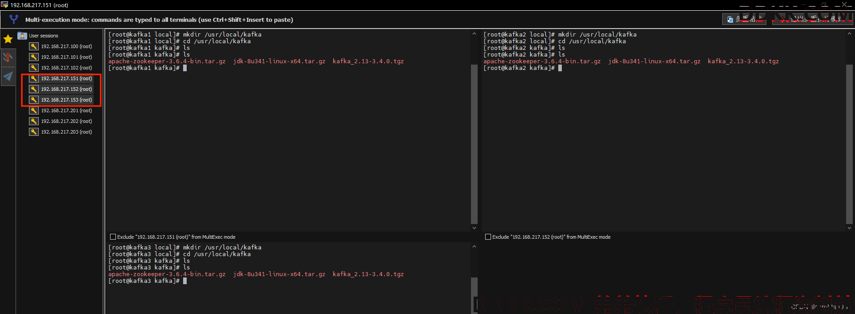Click the kafka2 terminal scrollbar thumb
Screen dimensions: 855x314
[849, 144]
